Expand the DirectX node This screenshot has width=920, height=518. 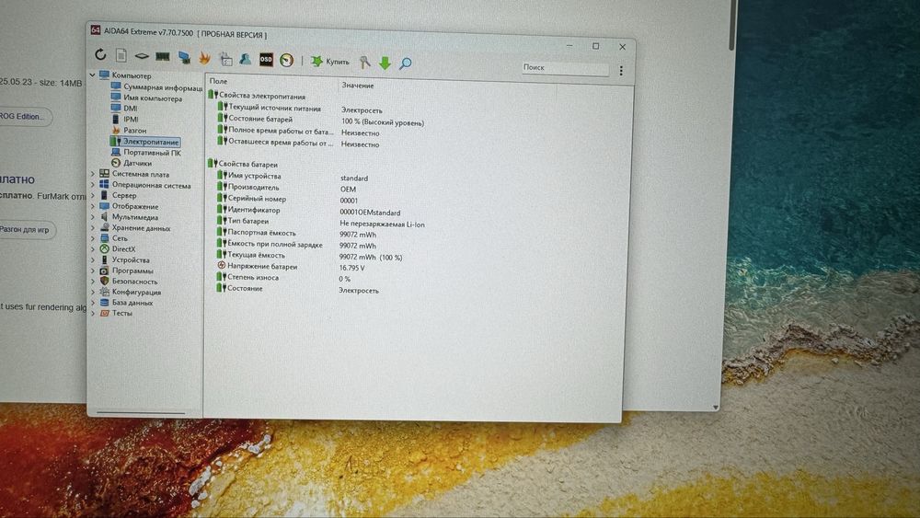pyautogui.click(x=93, y=248)
